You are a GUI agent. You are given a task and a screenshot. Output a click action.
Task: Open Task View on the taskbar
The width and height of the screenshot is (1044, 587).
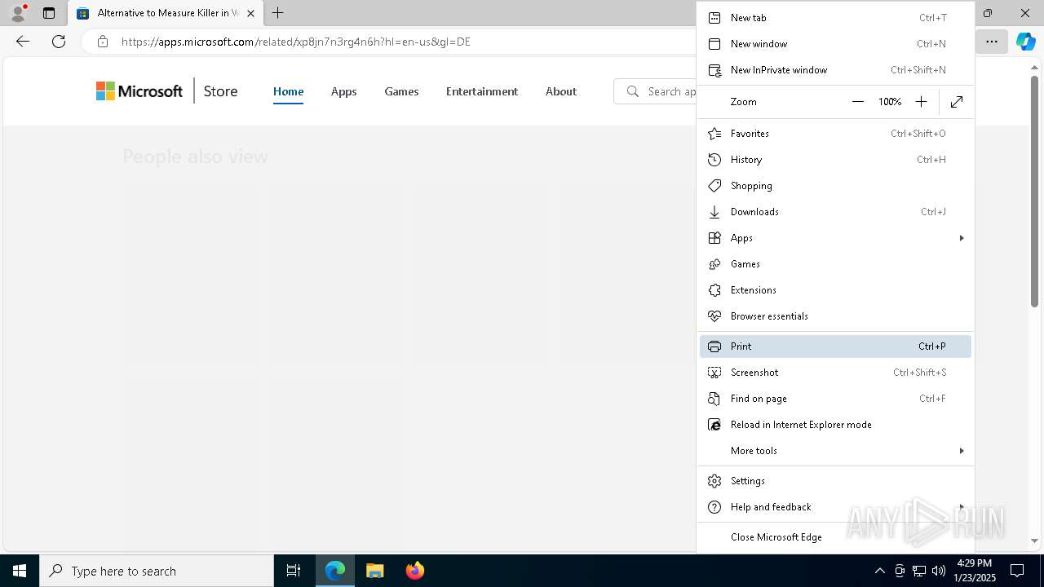coord(294,571)
